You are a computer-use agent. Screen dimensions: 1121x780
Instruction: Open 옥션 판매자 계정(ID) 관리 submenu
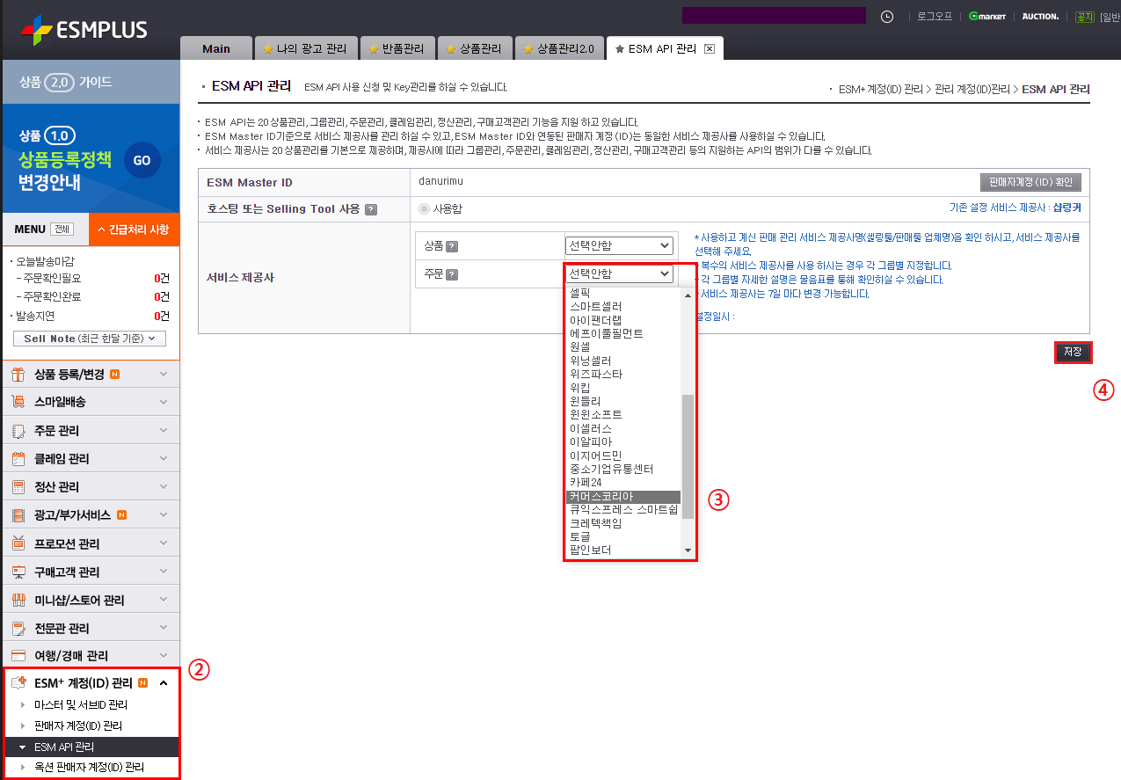point(89,768)
